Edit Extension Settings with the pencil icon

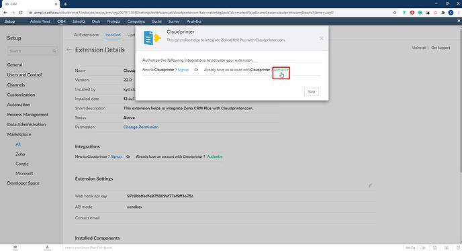coord(371,185)
